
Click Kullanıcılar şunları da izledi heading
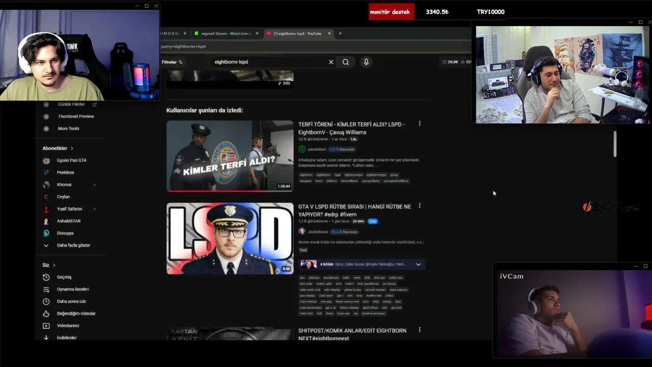[x=205, y=110]
